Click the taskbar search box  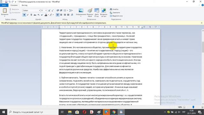[x=33, y=112]
